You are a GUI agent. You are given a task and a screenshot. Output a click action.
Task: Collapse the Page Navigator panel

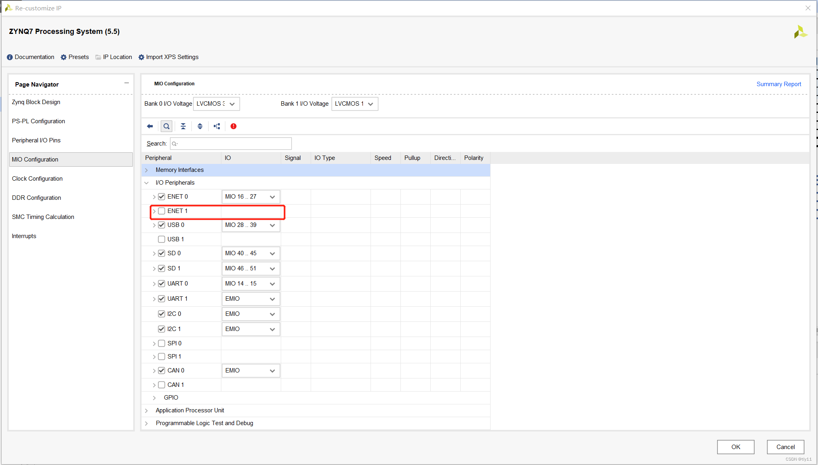126,83
